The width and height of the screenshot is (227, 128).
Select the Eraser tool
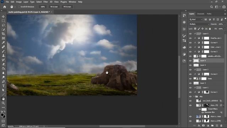[x=3, y=64]
